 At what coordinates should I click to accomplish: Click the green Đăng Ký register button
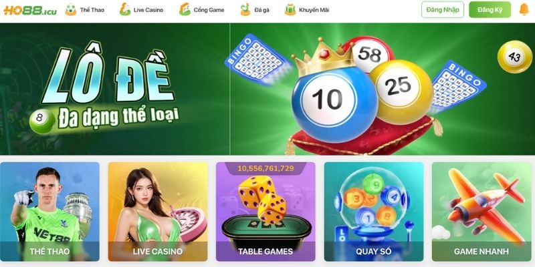click(490, 9)
